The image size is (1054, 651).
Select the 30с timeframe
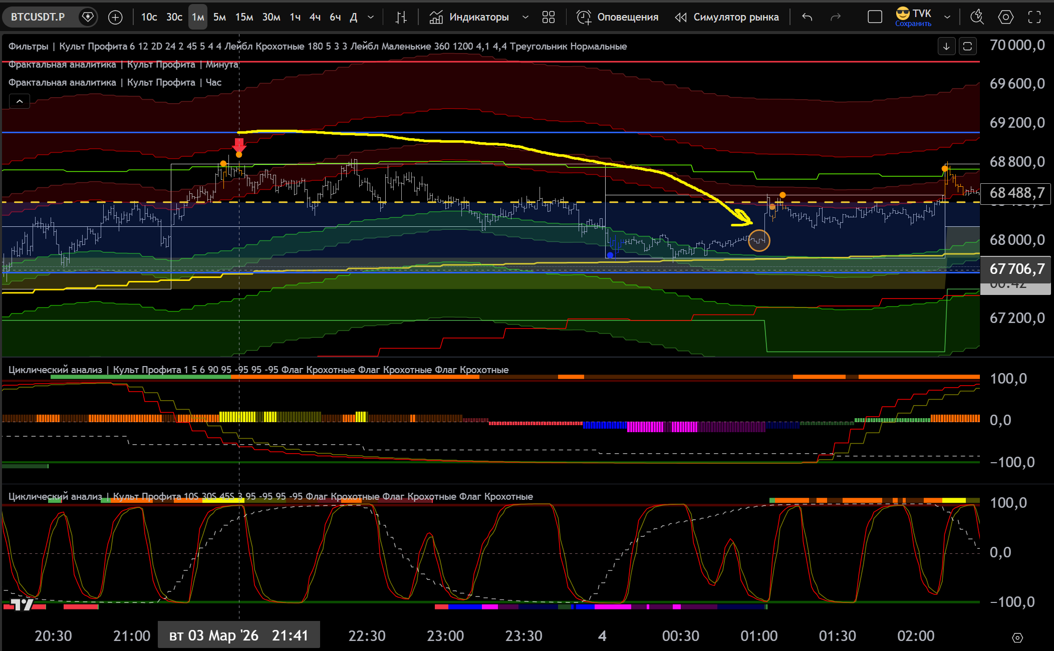coord(174,18)
